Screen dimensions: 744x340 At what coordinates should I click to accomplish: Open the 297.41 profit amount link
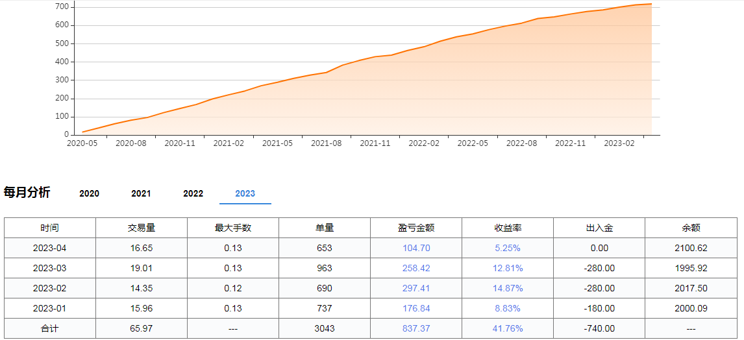pos(416,288)
